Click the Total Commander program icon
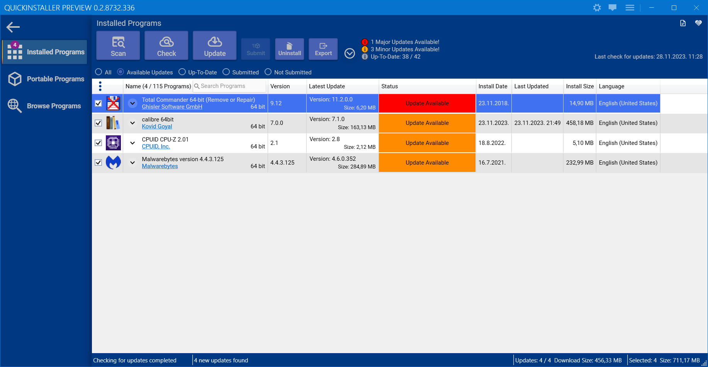Image resolution: width=708 pixels, height=367 pixels. [x=113, y=103]
